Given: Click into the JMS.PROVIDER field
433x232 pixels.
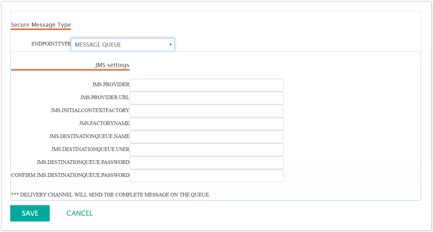Looking at the screenshot, I should point(206,85).
